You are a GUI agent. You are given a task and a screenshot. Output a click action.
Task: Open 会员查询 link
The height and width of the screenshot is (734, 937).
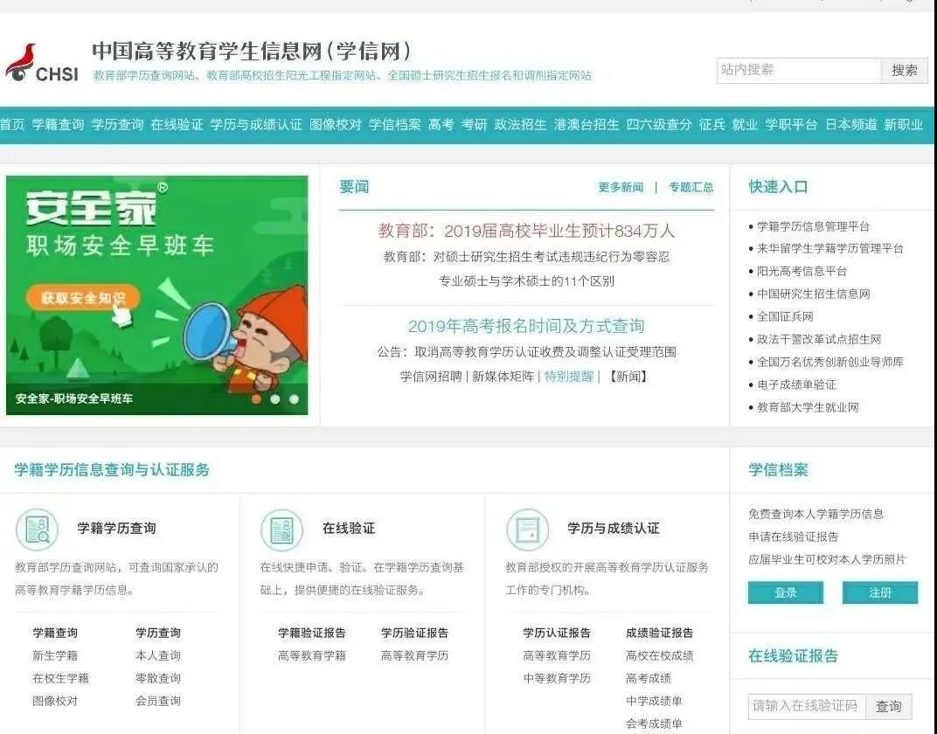[158, 701]
